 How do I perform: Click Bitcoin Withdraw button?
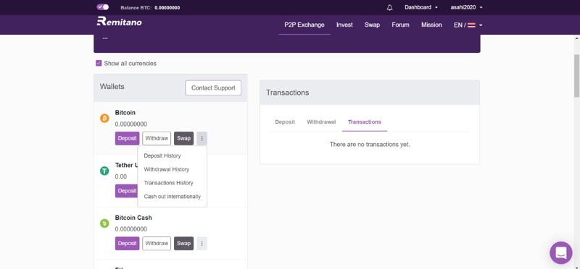point(157,138)
